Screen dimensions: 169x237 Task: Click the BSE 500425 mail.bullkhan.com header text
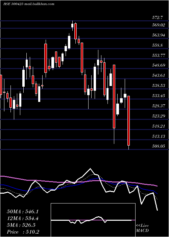tap(29, 4)
